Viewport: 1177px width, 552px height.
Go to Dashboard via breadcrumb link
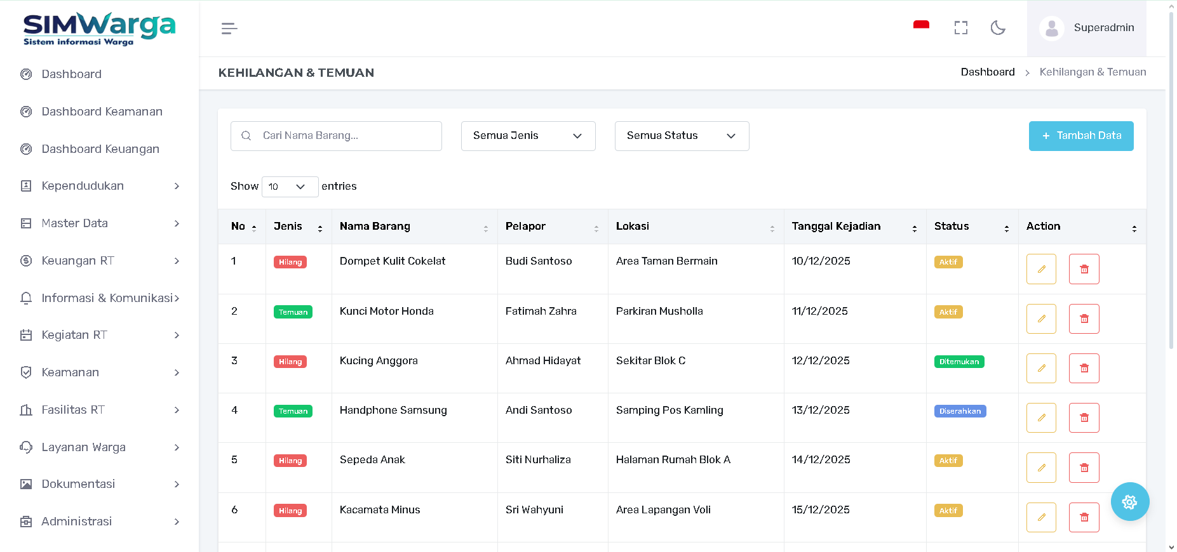pos(987,72)
